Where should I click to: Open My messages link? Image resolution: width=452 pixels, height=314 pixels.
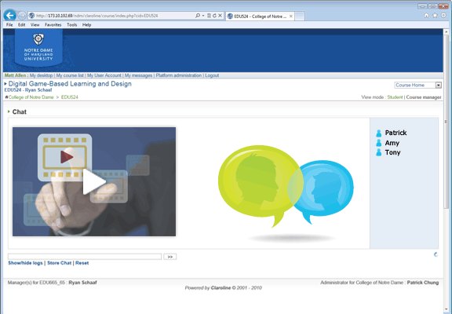click(138, 75)
